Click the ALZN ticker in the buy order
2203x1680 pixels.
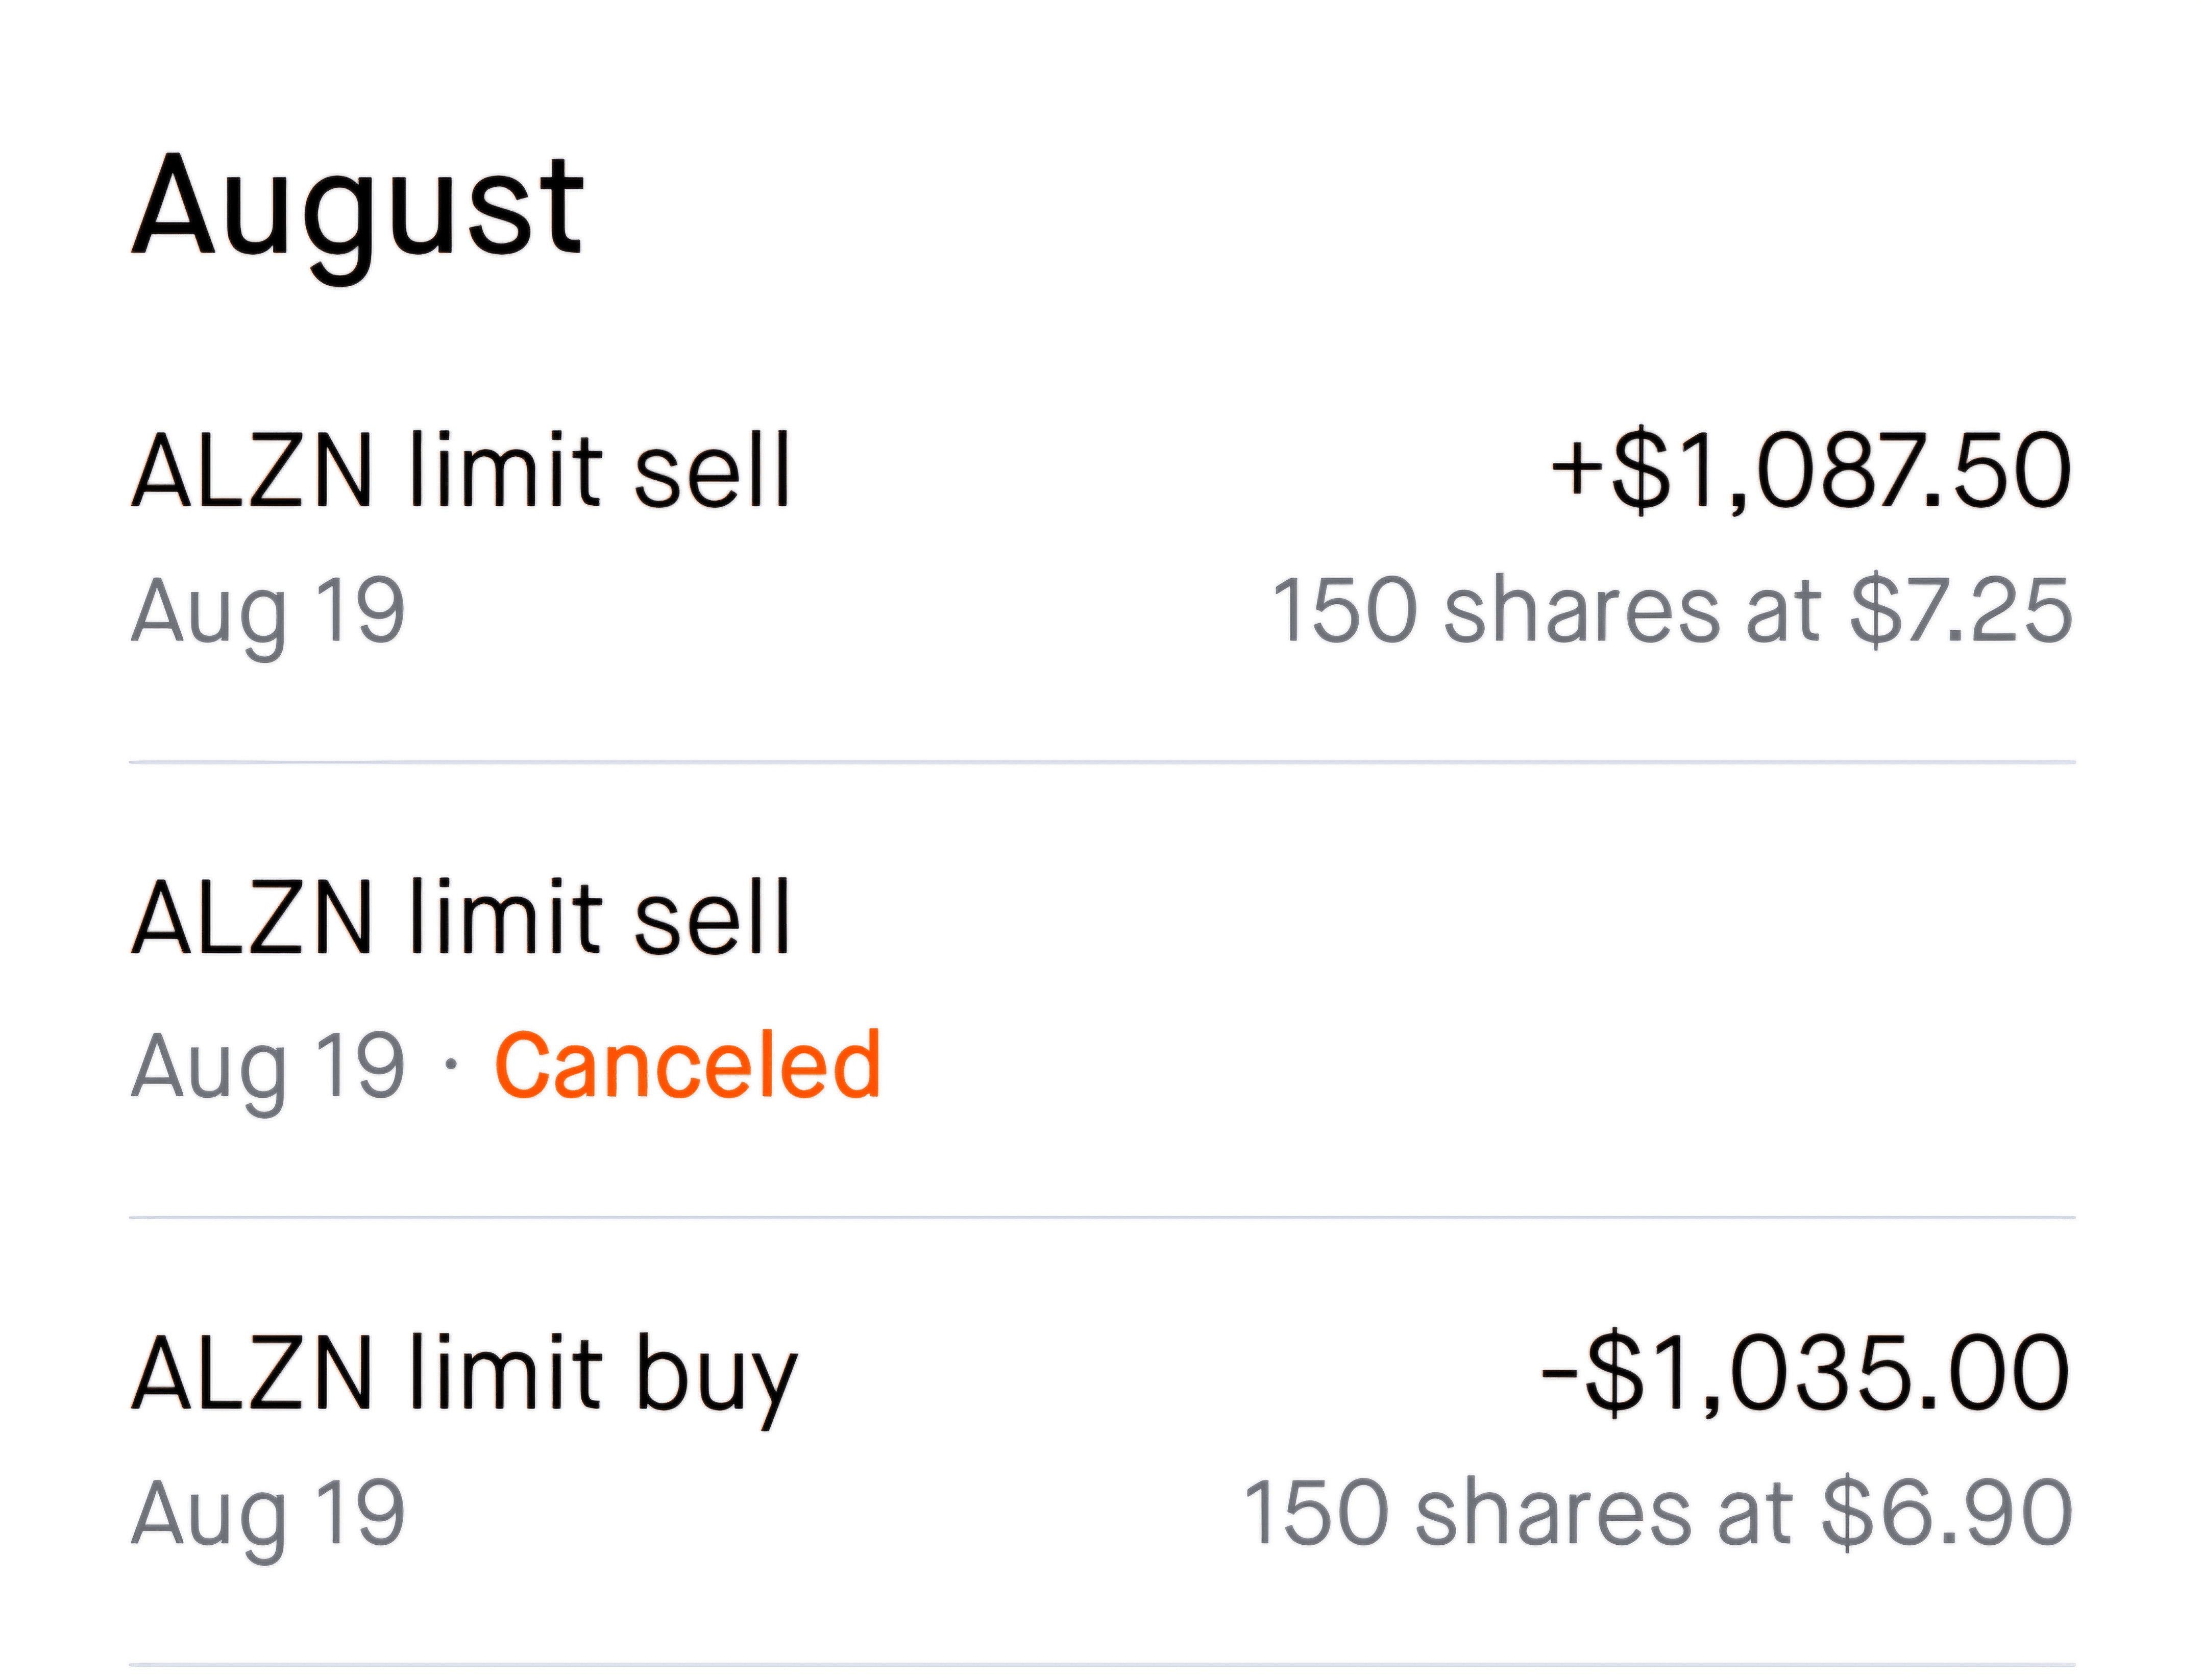(x=252, y=1372)
